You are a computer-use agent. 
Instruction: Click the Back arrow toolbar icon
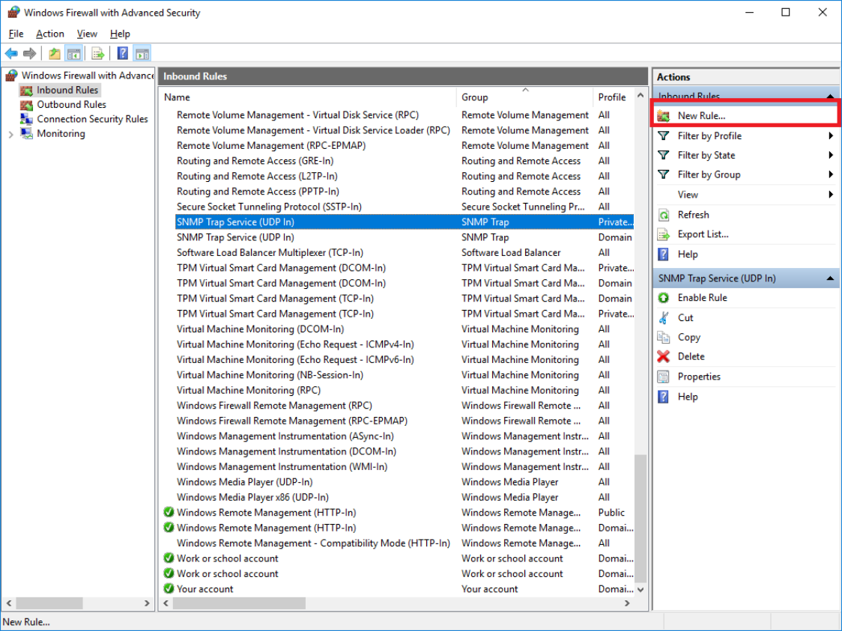click(x=11, y=53)
